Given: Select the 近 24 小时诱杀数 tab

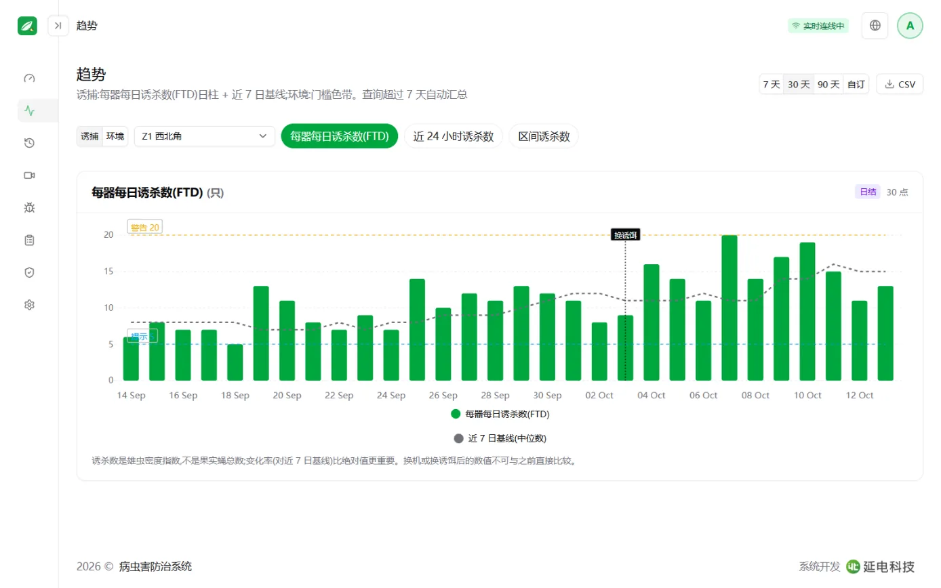Looking at the screenshot, I should click(454, 136).
